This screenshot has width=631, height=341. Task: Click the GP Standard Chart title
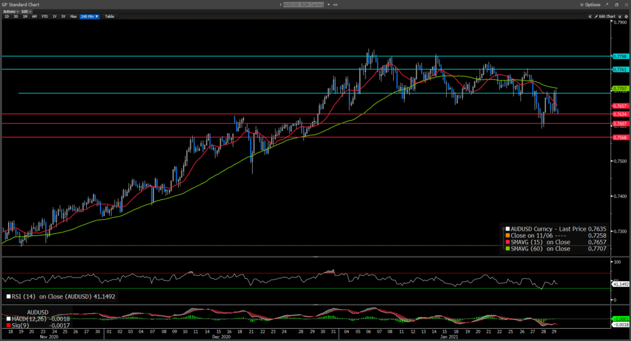click(x=20, y=5)
